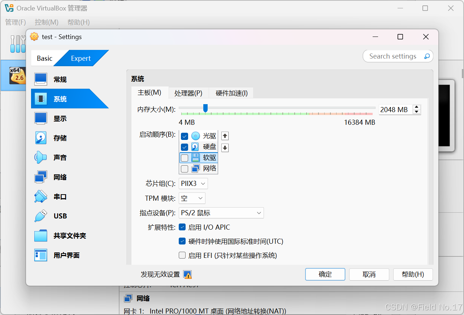Viewport: 464px width, 315px height.
Task: Open the 网络 (Network) settings category
Action: (70, 177)
